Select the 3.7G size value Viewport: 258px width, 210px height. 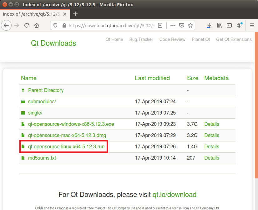coord(192,124)
